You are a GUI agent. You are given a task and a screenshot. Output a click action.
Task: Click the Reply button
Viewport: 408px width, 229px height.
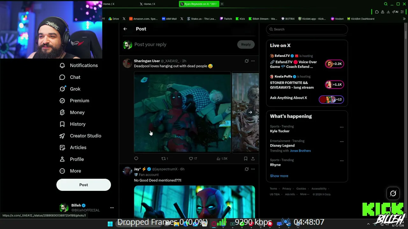click(246, 45)
